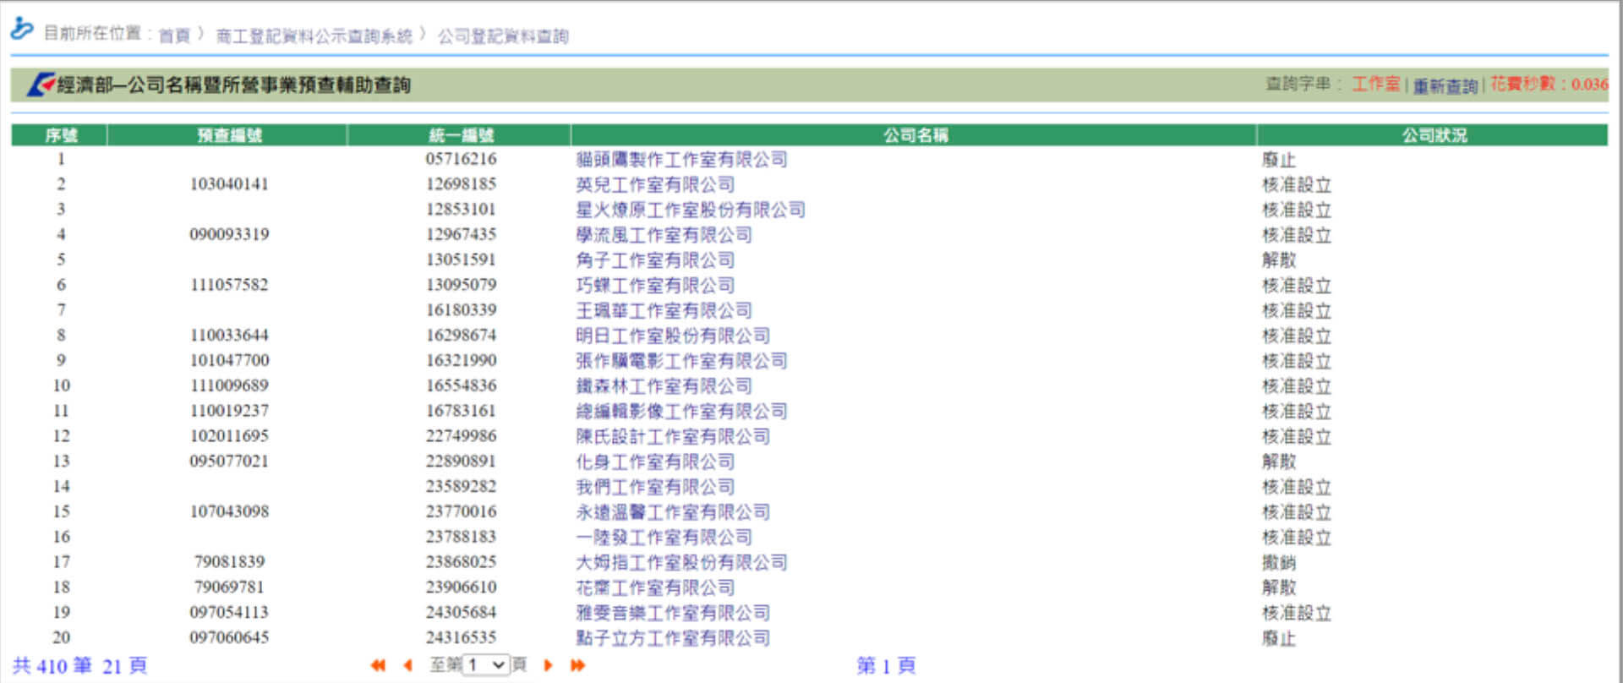Select pre-check number 79081839 cell
The image size is (1623, 683).
click(229, 562)
